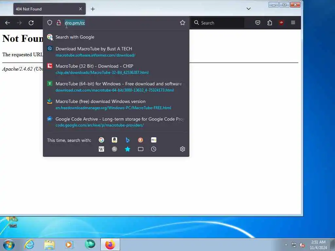Viewport: 335px width, 251px height.
Task: Click en.freedownloadmanager.org URL text
Action: (x=113, y=108)
